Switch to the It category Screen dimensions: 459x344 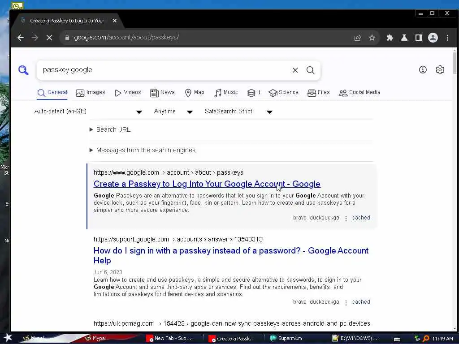pyautogui.click(x=254, y=92)
